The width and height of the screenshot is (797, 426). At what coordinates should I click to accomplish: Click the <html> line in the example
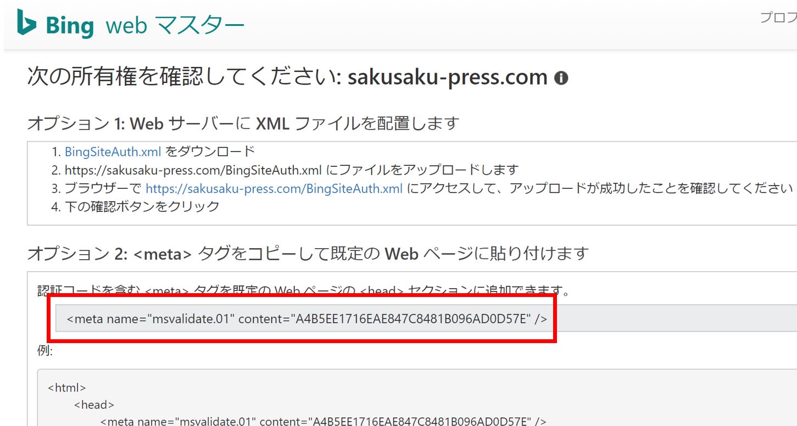point(66,388)
